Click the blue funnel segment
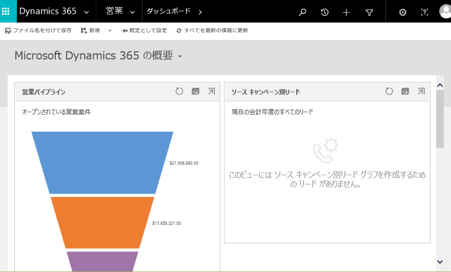The height and width of the screenshot is (272, 451). (x=102, y=163)
